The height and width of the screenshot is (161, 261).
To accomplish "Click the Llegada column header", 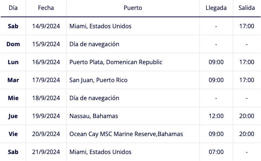I will (216, 8).
